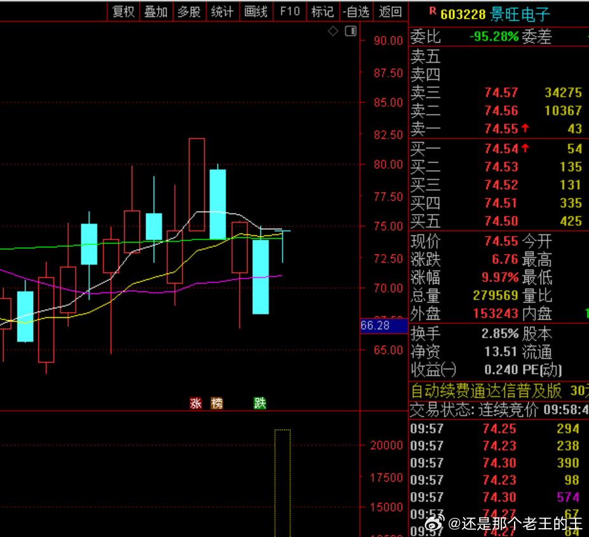Select 买五 price 74.50
The height and width of the screenshot is (537, 589).
point(501,221)
